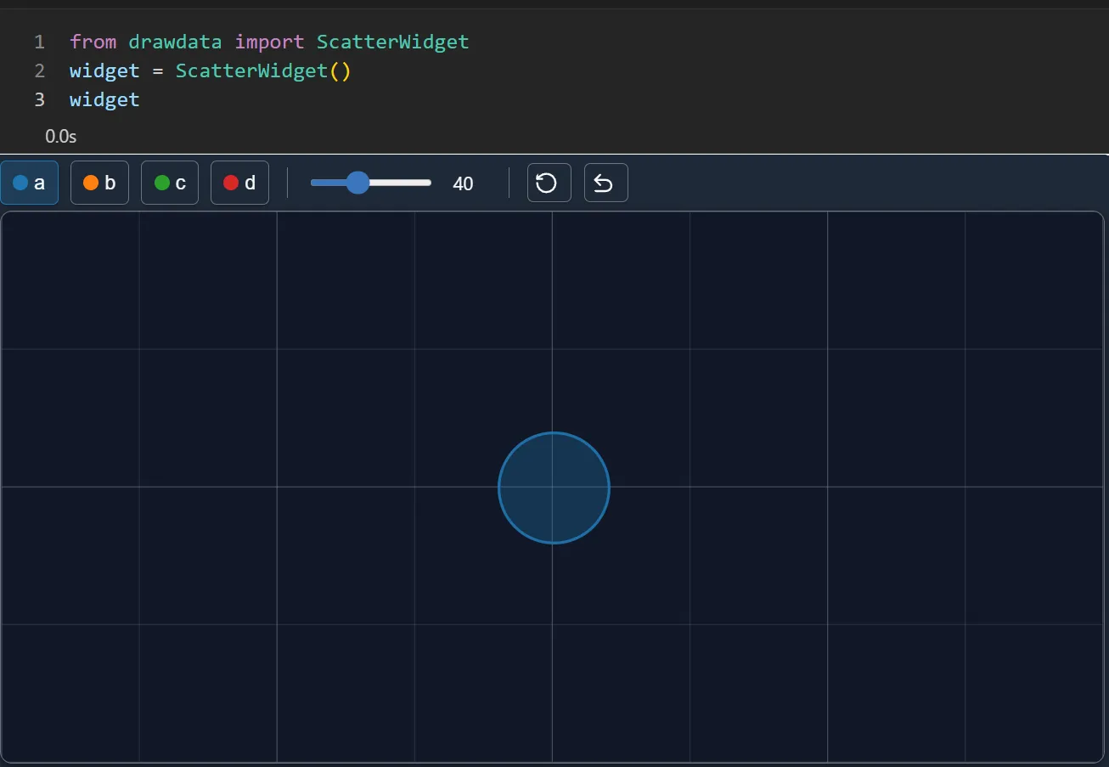Image resolution: width=1109 pixels, height=767 pixels.
Task: Select class c with the green dot
Action: (x=170, y=183)
